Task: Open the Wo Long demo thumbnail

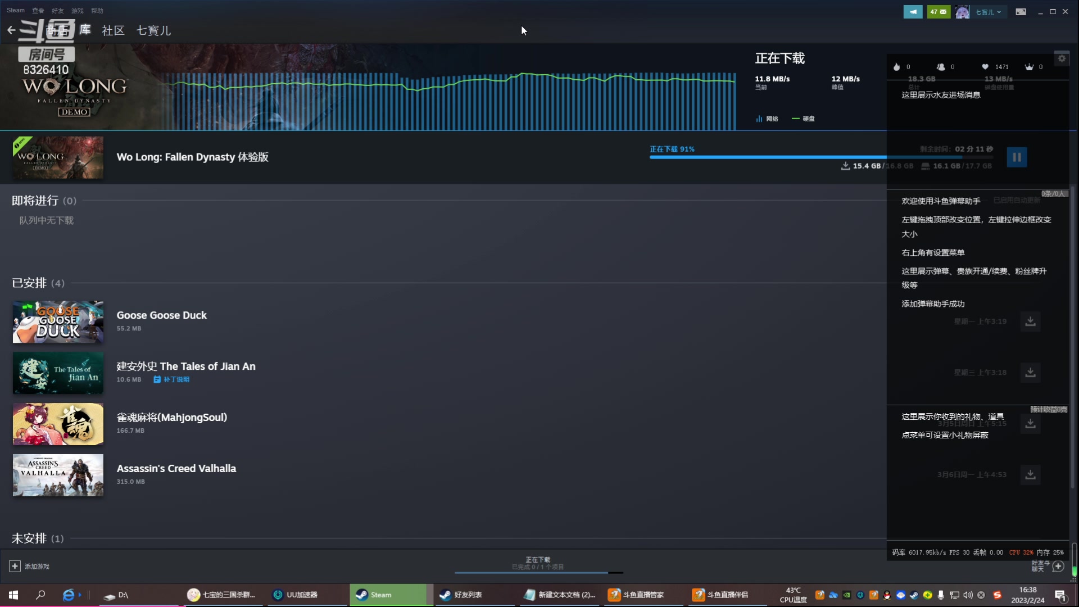Action: coord(58,157)
